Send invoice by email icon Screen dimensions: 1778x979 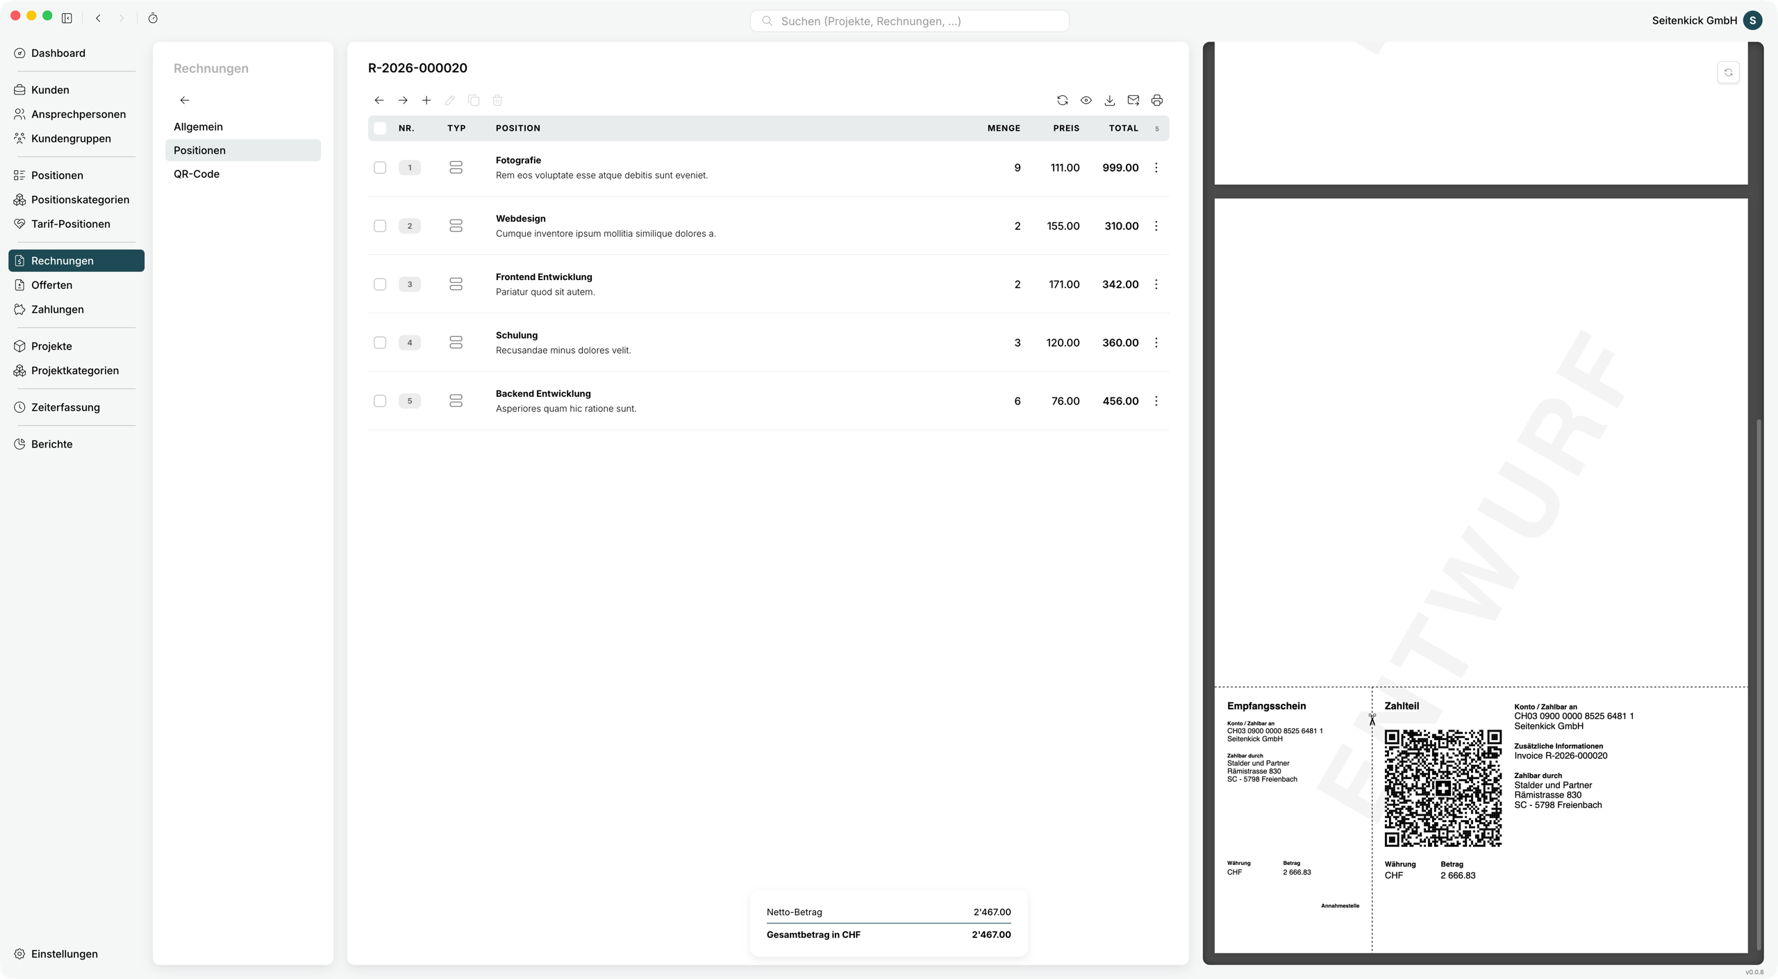coord(1133,100)
